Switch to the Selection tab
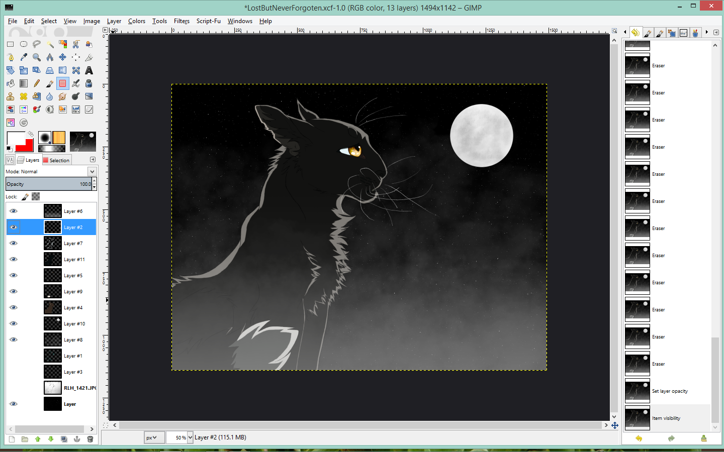The width and height of the screenshot is (724, 452). pos(56,160)
